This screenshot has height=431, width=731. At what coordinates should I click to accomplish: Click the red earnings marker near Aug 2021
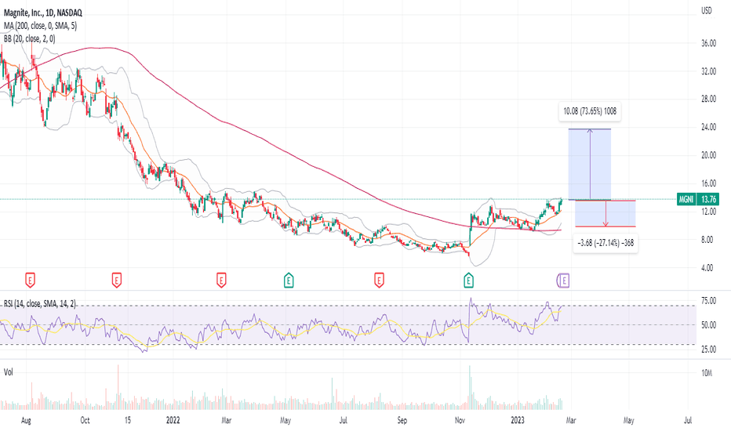30,281
